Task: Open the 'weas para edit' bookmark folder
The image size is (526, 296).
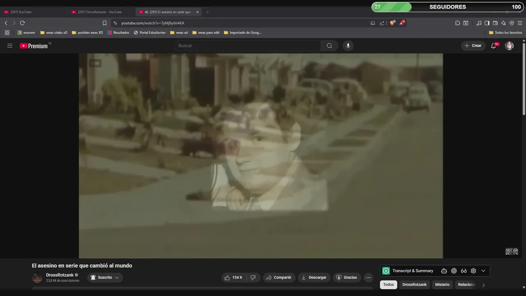Action: coord(206,32)
